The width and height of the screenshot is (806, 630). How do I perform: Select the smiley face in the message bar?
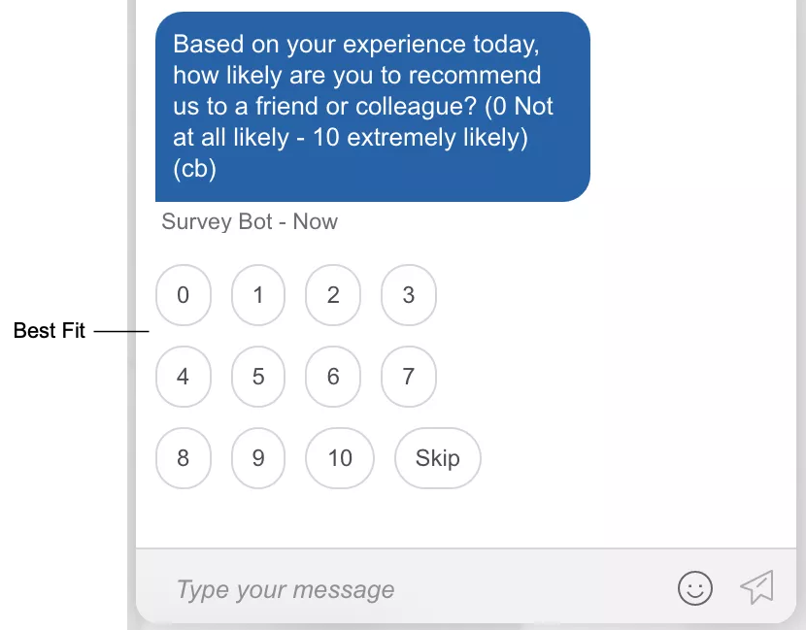click(695, 588)
